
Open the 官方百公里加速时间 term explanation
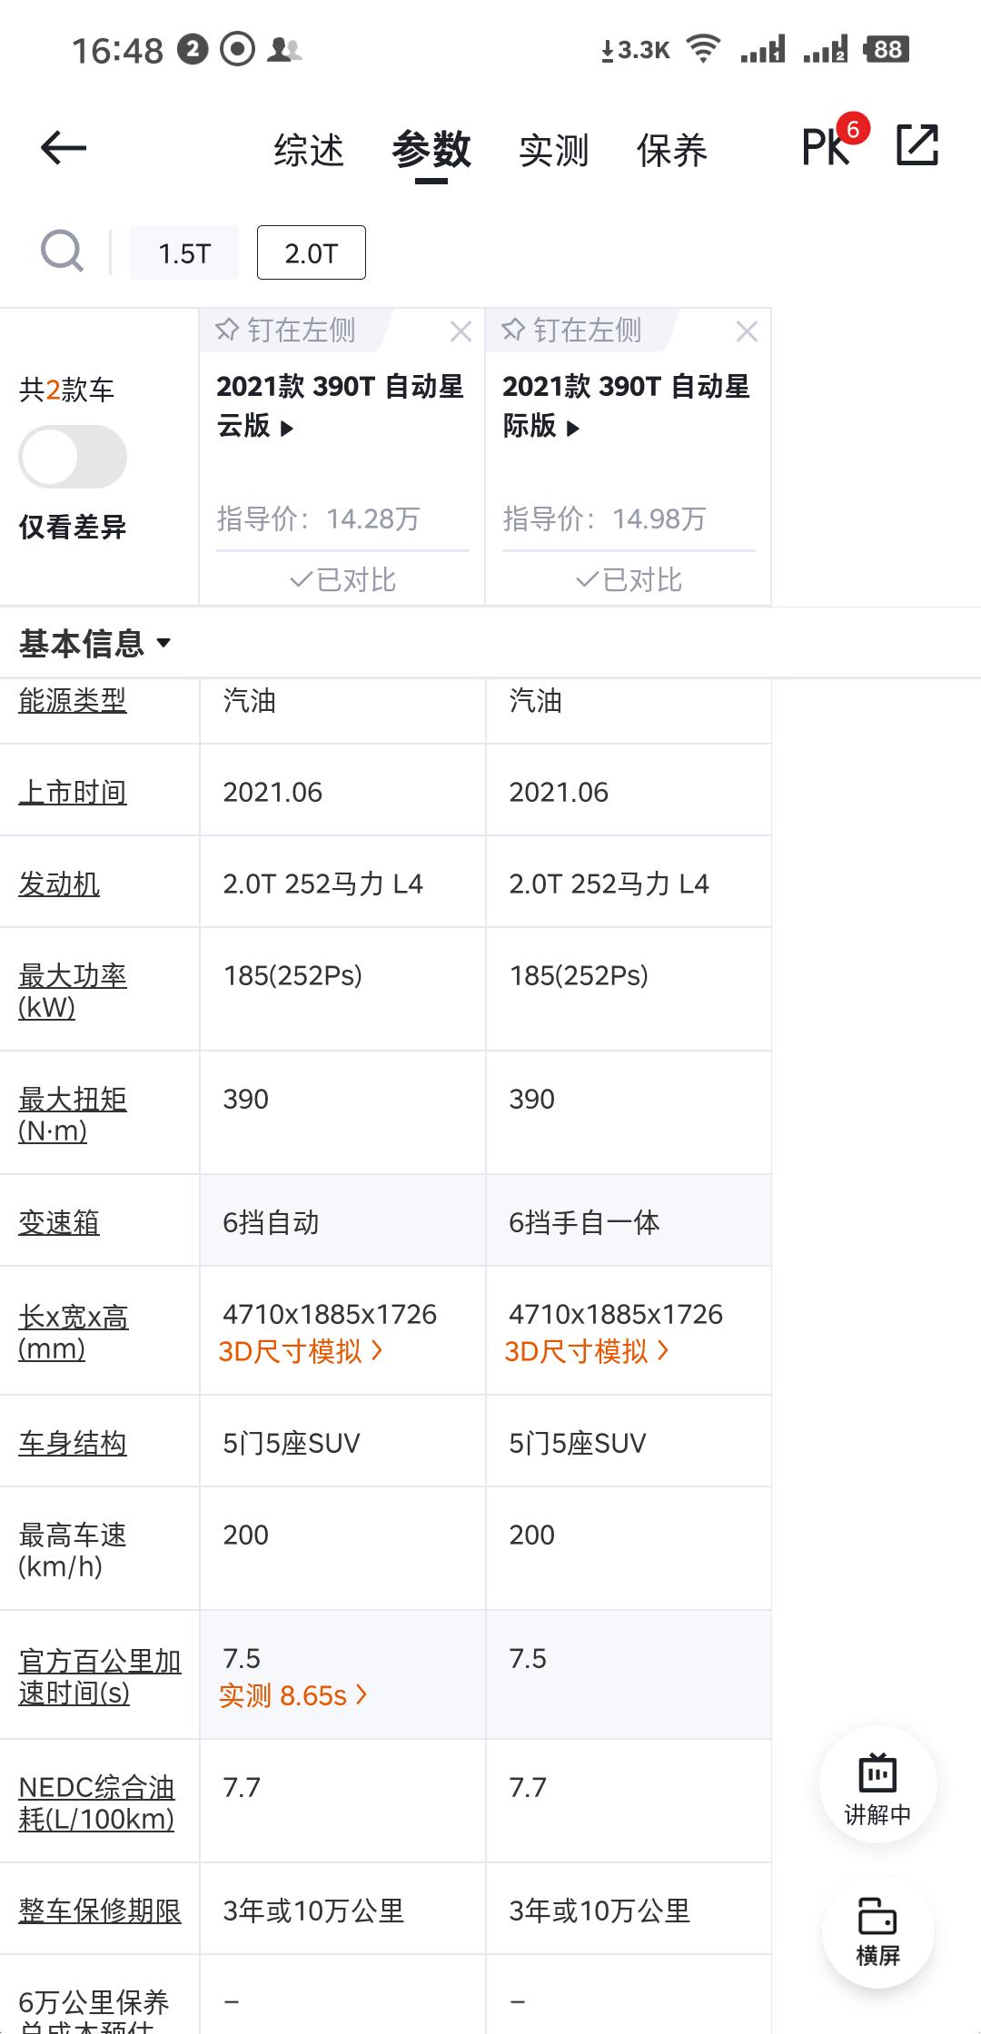[100, 1676]
